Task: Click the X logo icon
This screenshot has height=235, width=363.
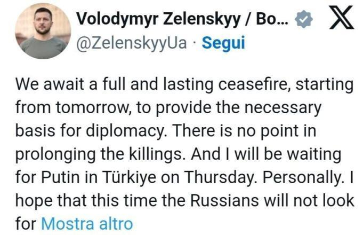Action: (342, 18)
